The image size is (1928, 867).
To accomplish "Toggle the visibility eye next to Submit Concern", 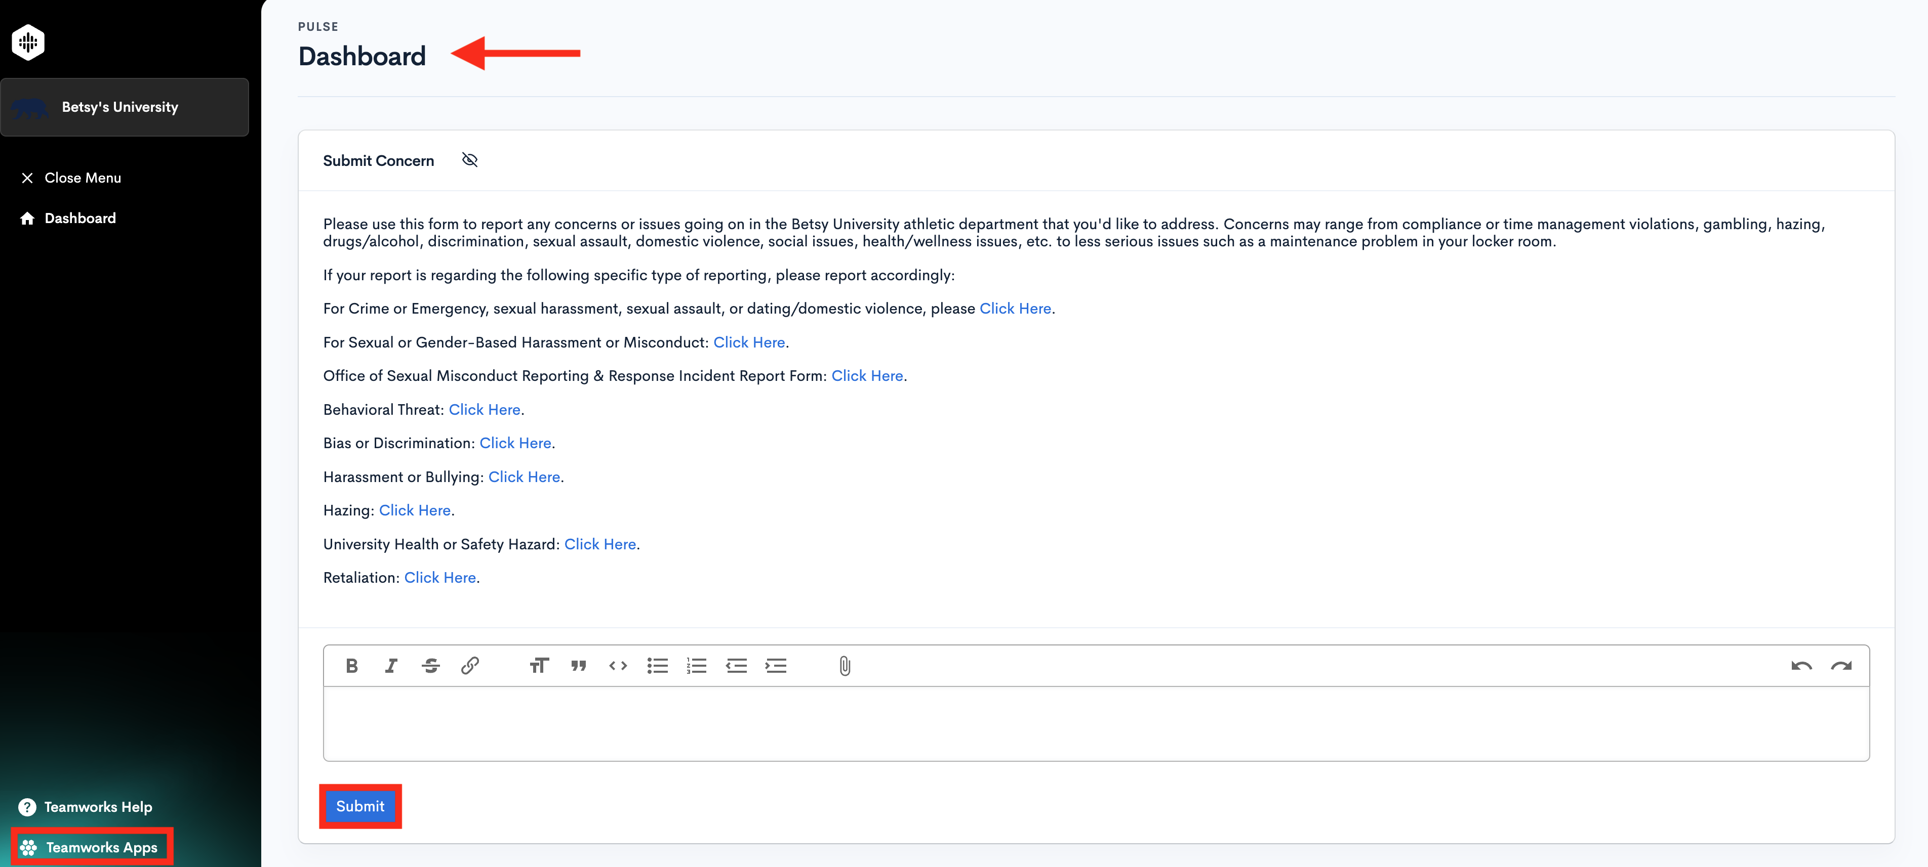I will tap(470, 159).
